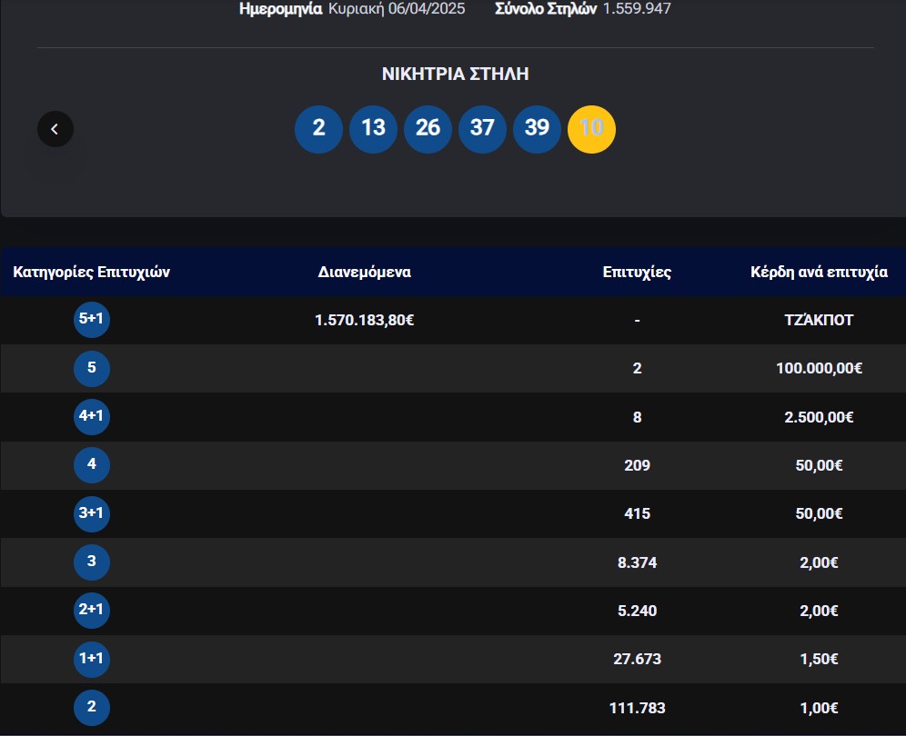Click the Διανεμόμενα column header

pos(365,272)
